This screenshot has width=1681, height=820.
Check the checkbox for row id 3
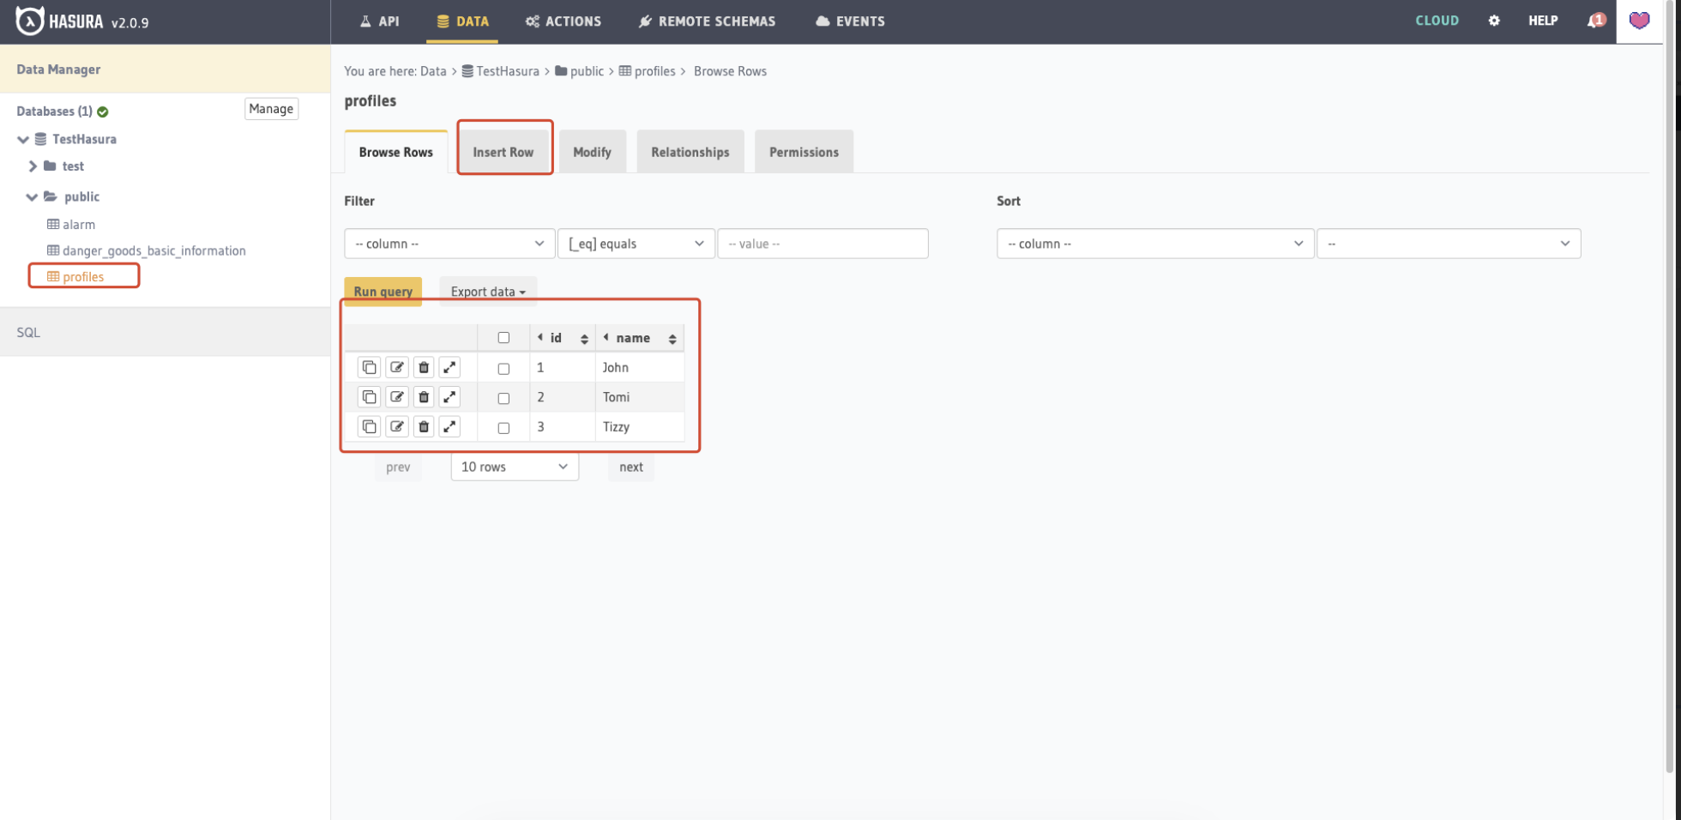point(503,427)
